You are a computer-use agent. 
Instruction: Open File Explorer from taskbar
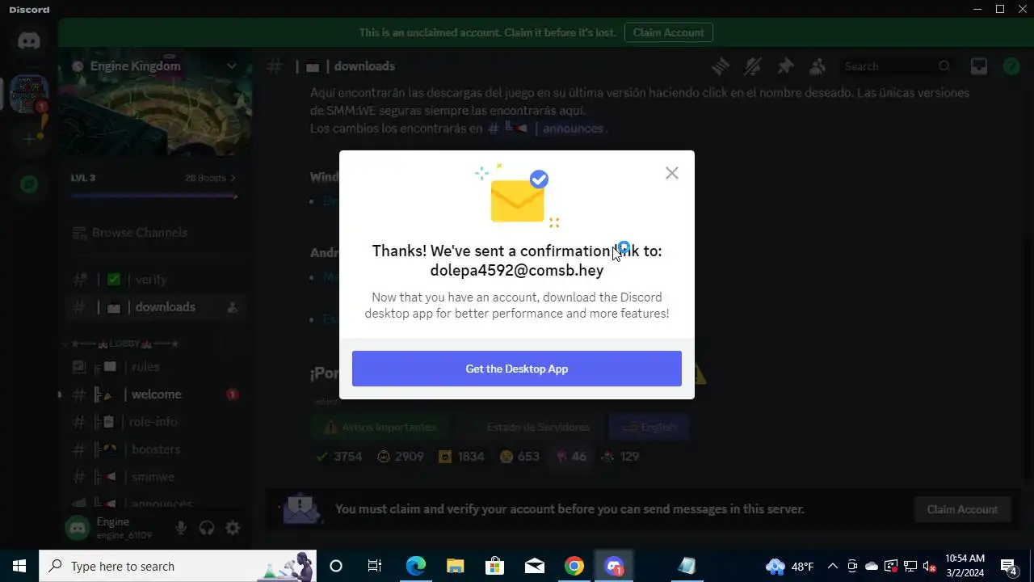click(455, 566)
